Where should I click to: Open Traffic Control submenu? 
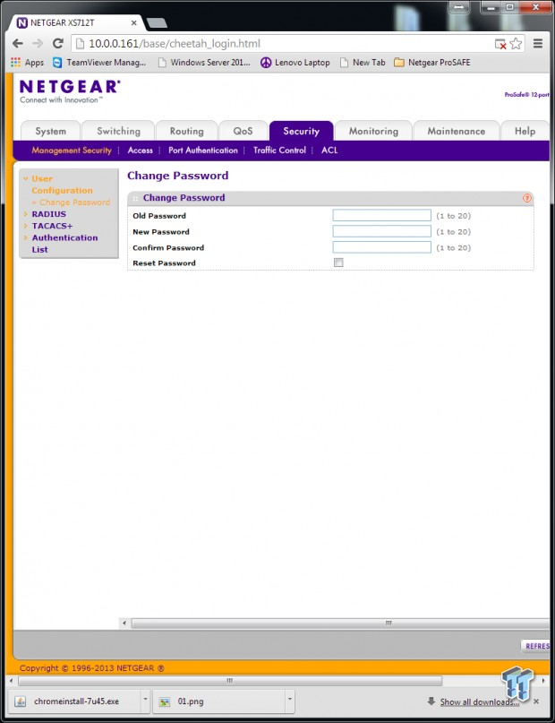tap(279, 151)
